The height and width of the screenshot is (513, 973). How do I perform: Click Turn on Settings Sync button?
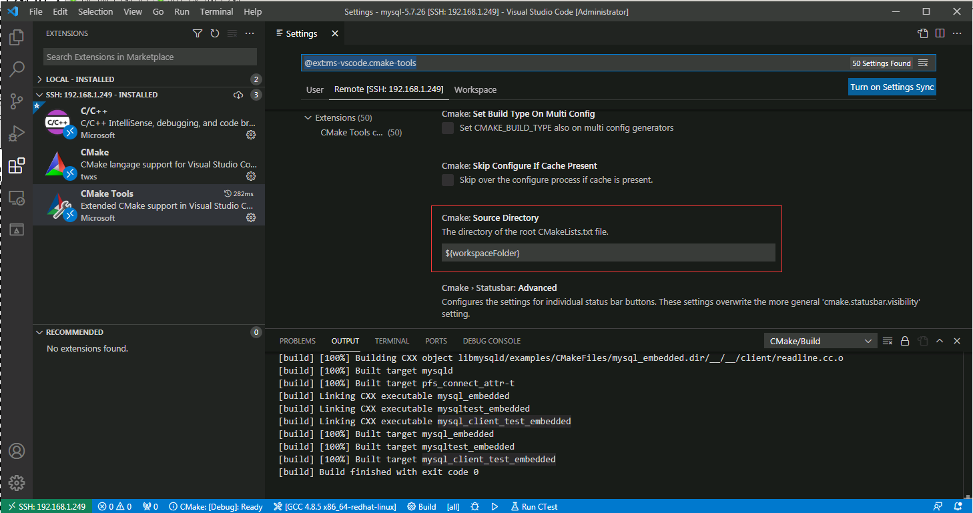pyautogui.click(x=892, y=87)
